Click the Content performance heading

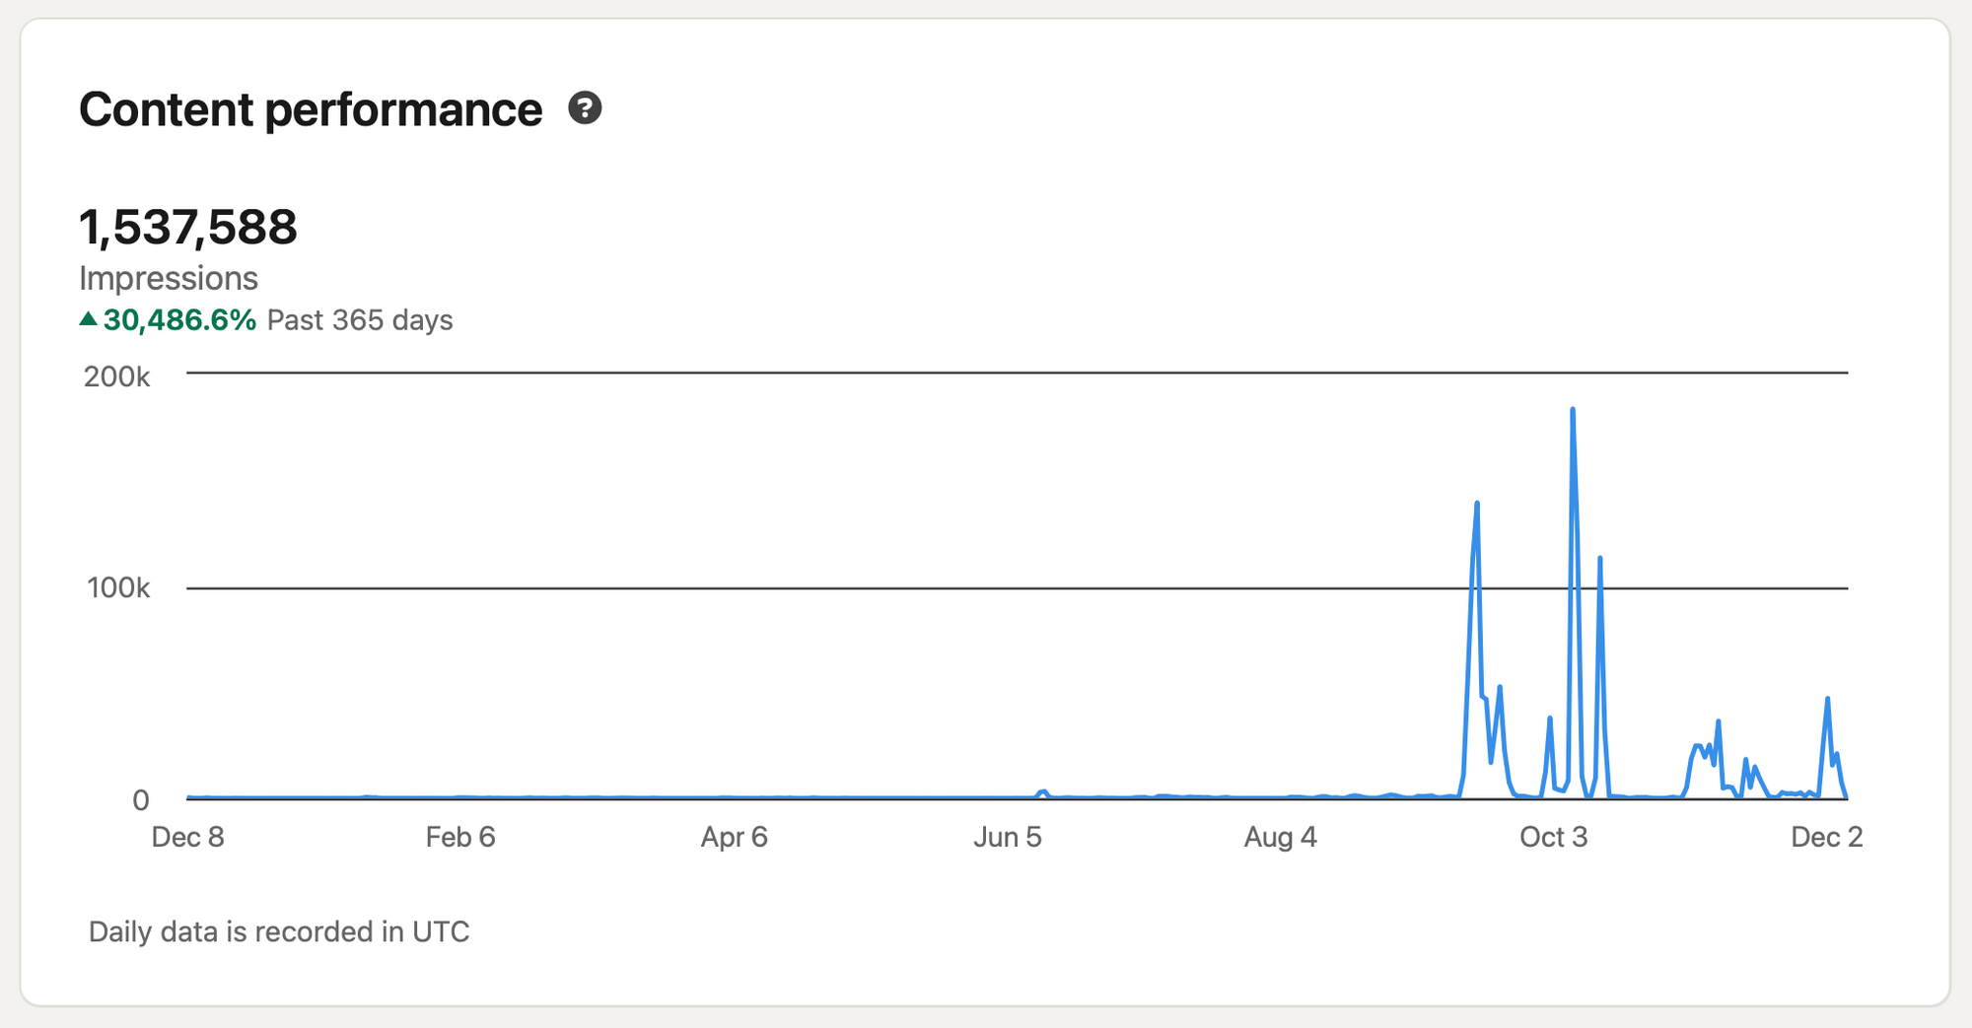311,109
